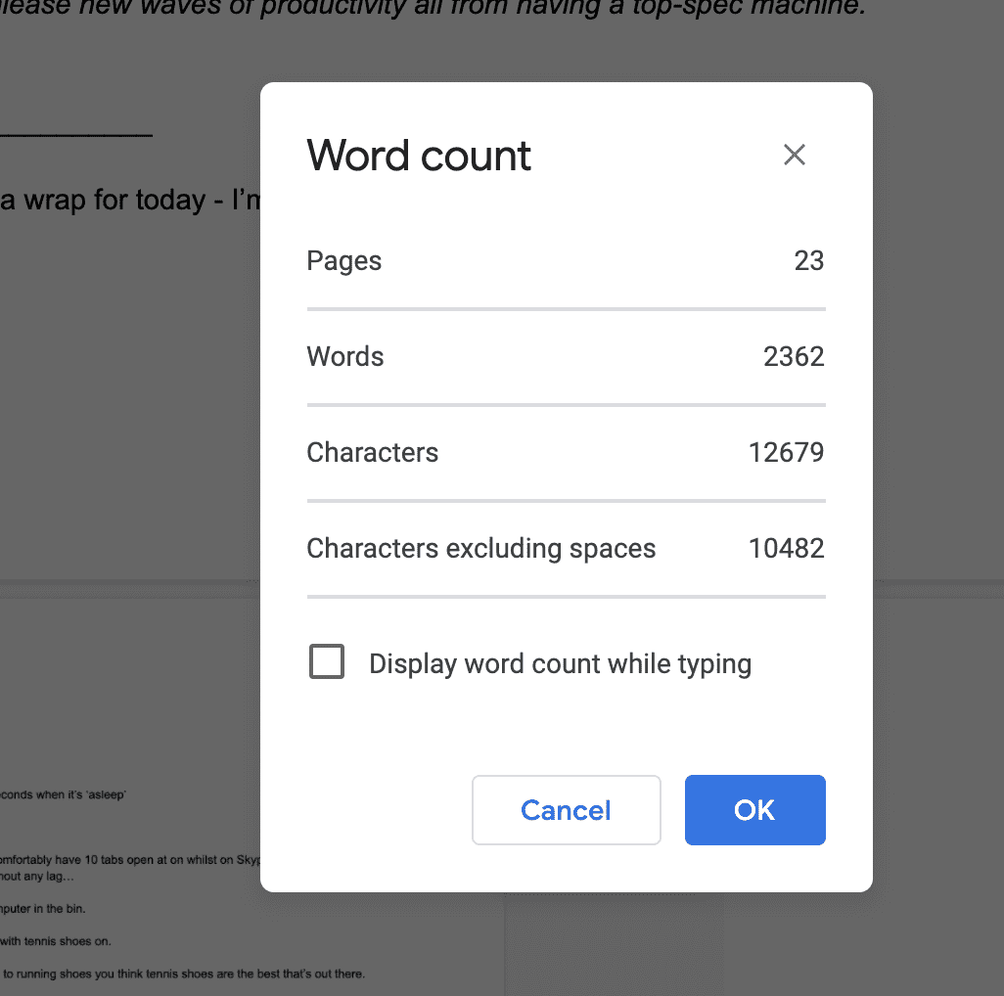Click document text 'with tennis shoes on.'
The width and height of the screenshot is (1004, 996).
pos(56,941)
